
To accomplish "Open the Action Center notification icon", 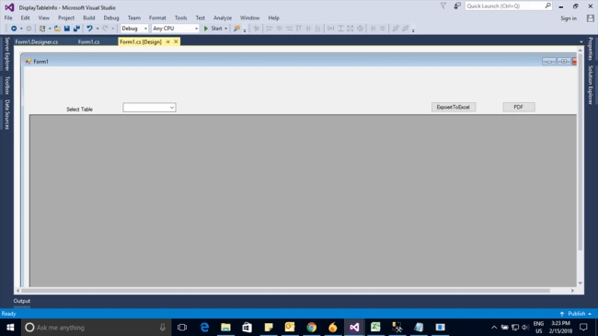I will point(583,327).
